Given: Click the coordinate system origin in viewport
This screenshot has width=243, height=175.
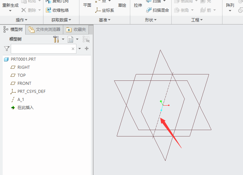Looking at the screenshot, I should (x=163, y=105).
